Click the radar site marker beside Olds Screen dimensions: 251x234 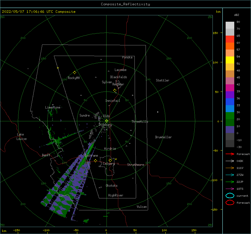coord(107,121)
